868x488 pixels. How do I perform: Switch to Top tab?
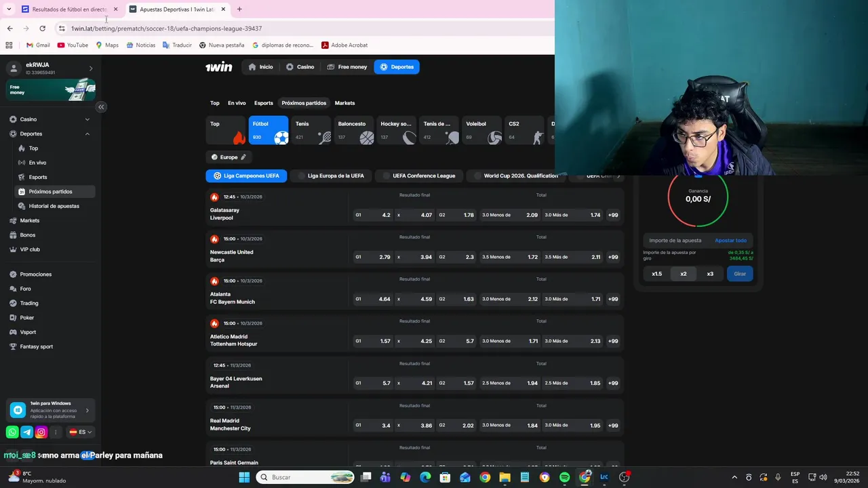click(x=214, y=103)
